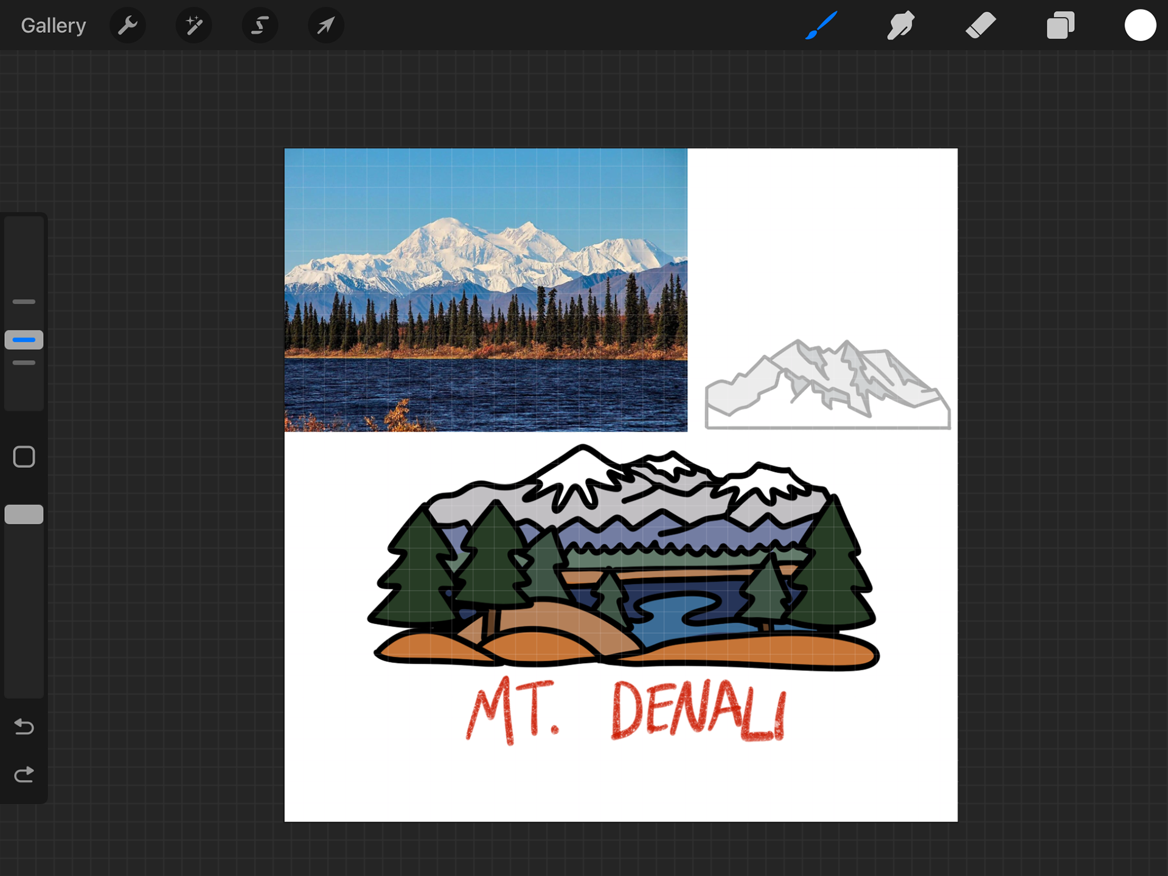Undo the last stroke
This screenshot has height=876, width=1168.
(x=24, y=726)
